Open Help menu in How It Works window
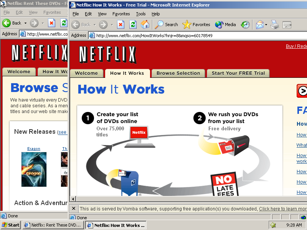The image size is (307, 230). click(x=156, y=14)
